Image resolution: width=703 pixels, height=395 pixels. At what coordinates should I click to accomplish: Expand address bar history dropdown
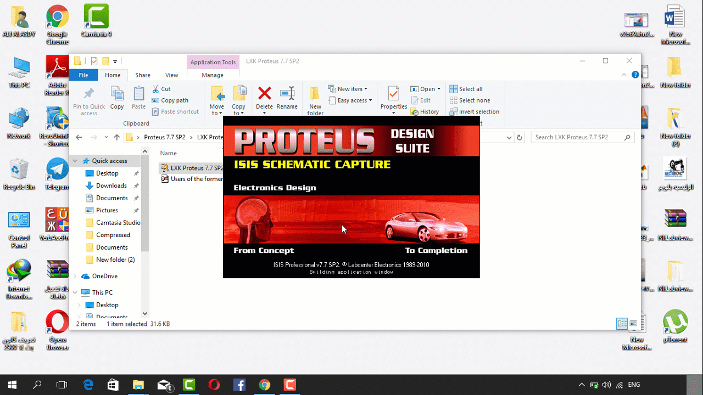(509, 138)
